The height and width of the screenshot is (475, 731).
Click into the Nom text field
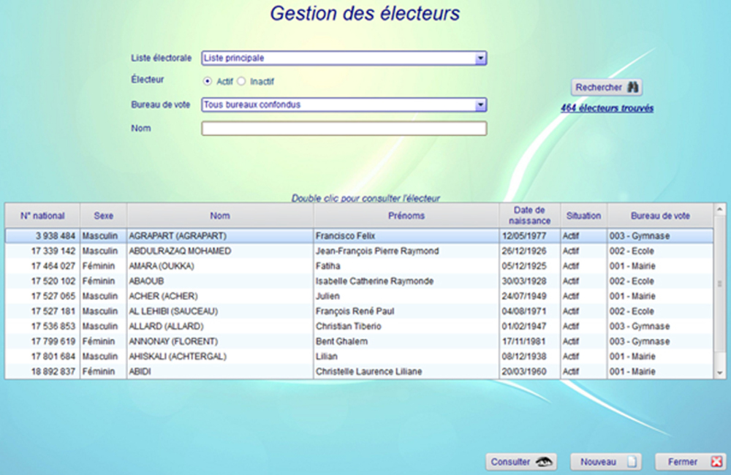pos(344,129)
